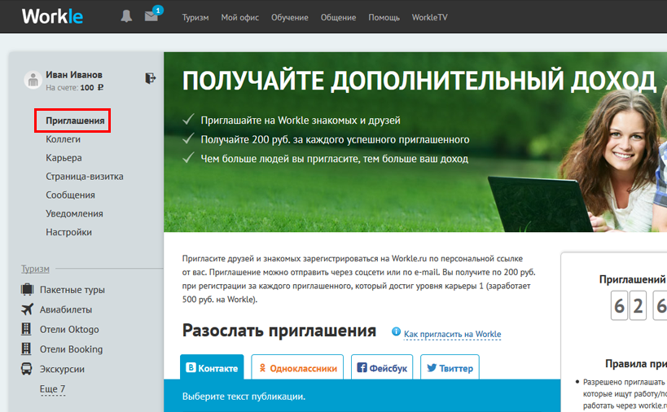Click the Авиабилеты link
Image resolution: width=667 pixels, height=412 pixels.
tap(66, 309)
